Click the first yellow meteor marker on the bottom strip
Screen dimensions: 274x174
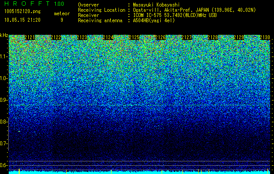19,171
